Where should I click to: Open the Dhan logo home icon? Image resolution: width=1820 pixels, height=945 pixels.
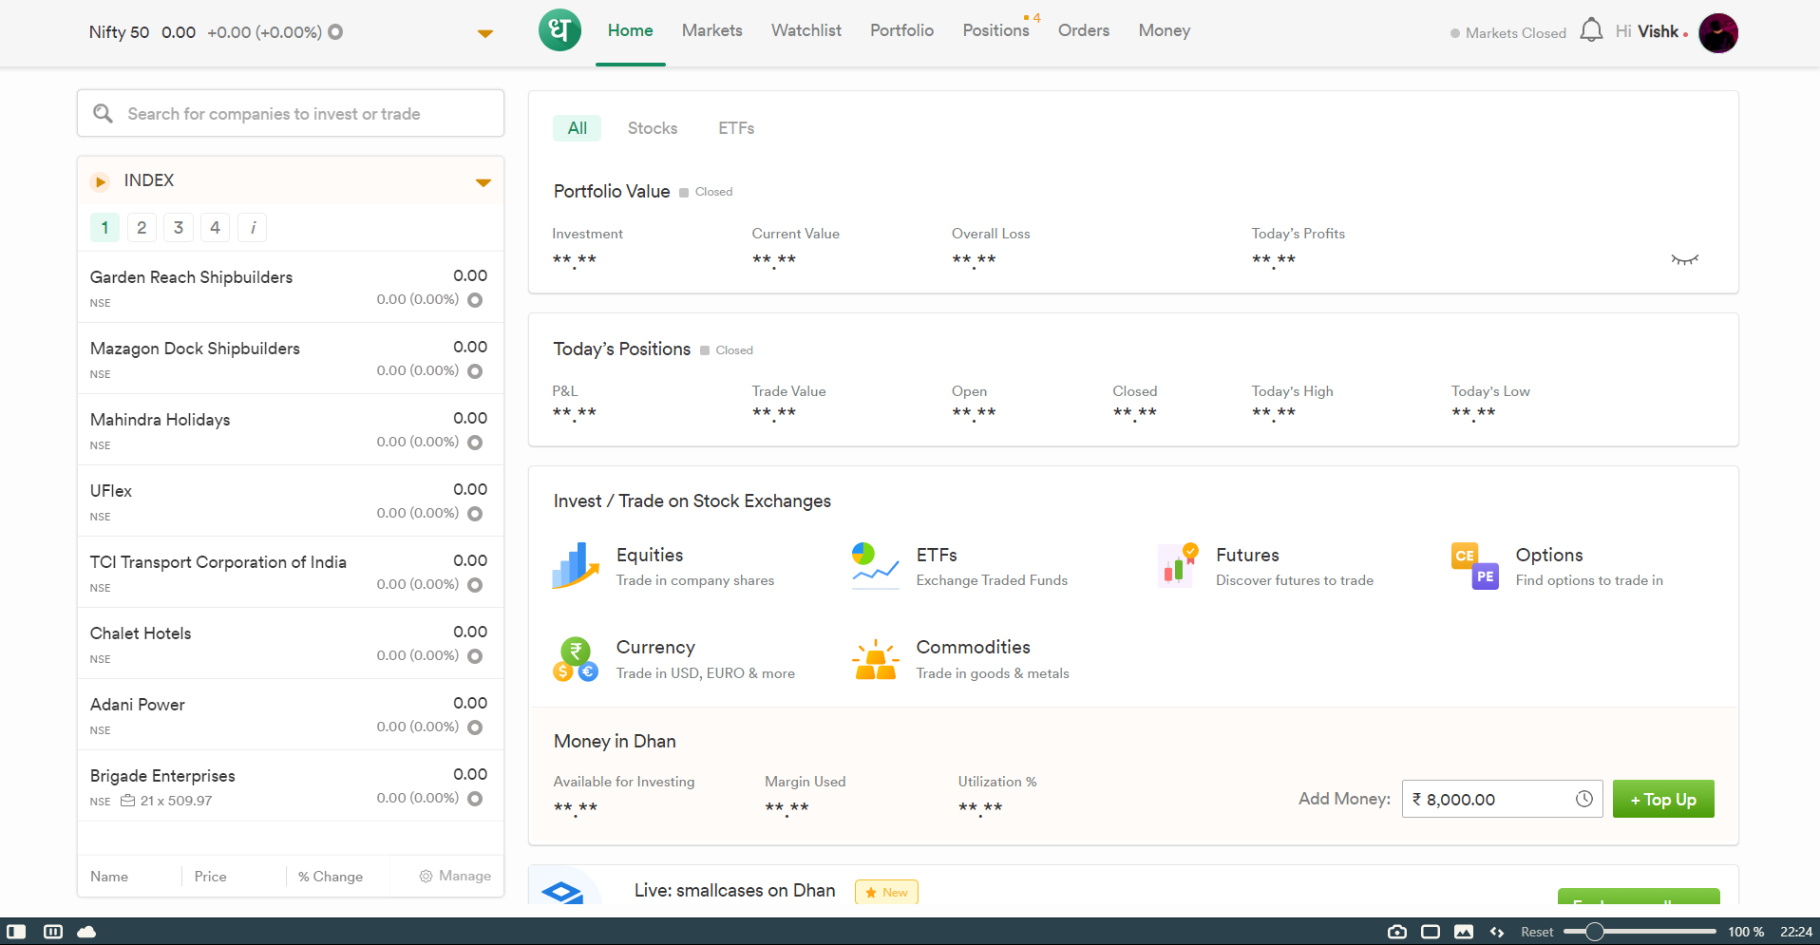pyautogui.click(x=559, y=30)
